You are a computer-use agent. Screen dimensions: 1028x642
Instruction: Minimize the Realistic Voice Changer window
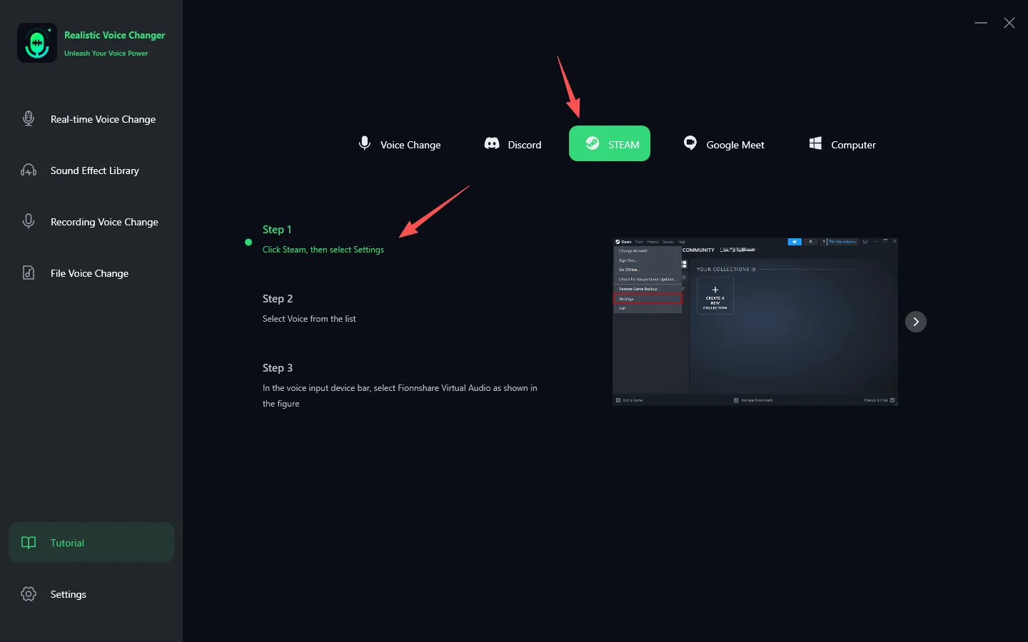(981, 23)
